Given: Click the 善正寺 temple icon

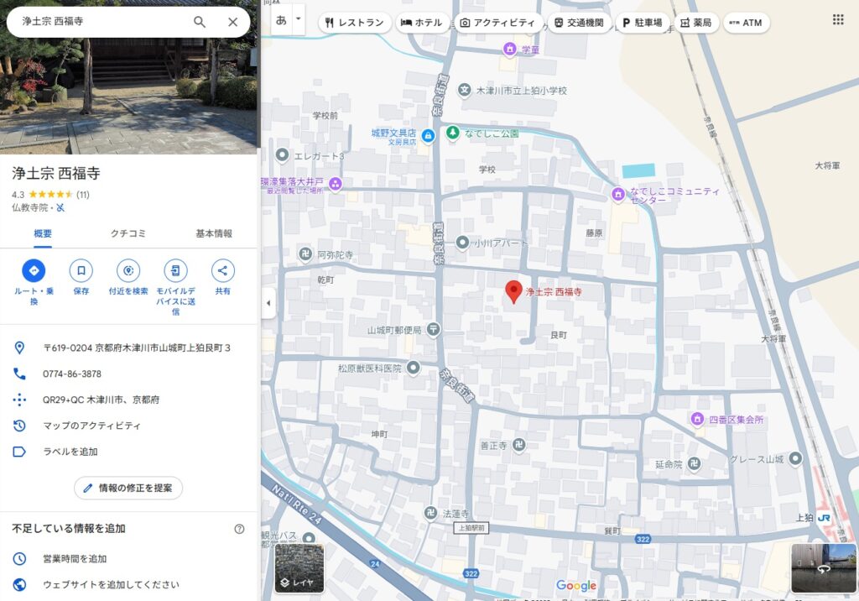Looking at the screenshot, I should [518, 445].
